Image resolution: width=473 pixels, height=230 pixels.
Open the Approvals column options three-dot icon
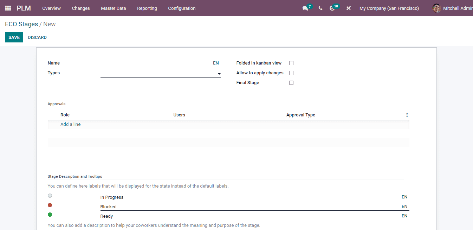click(407, 115)
